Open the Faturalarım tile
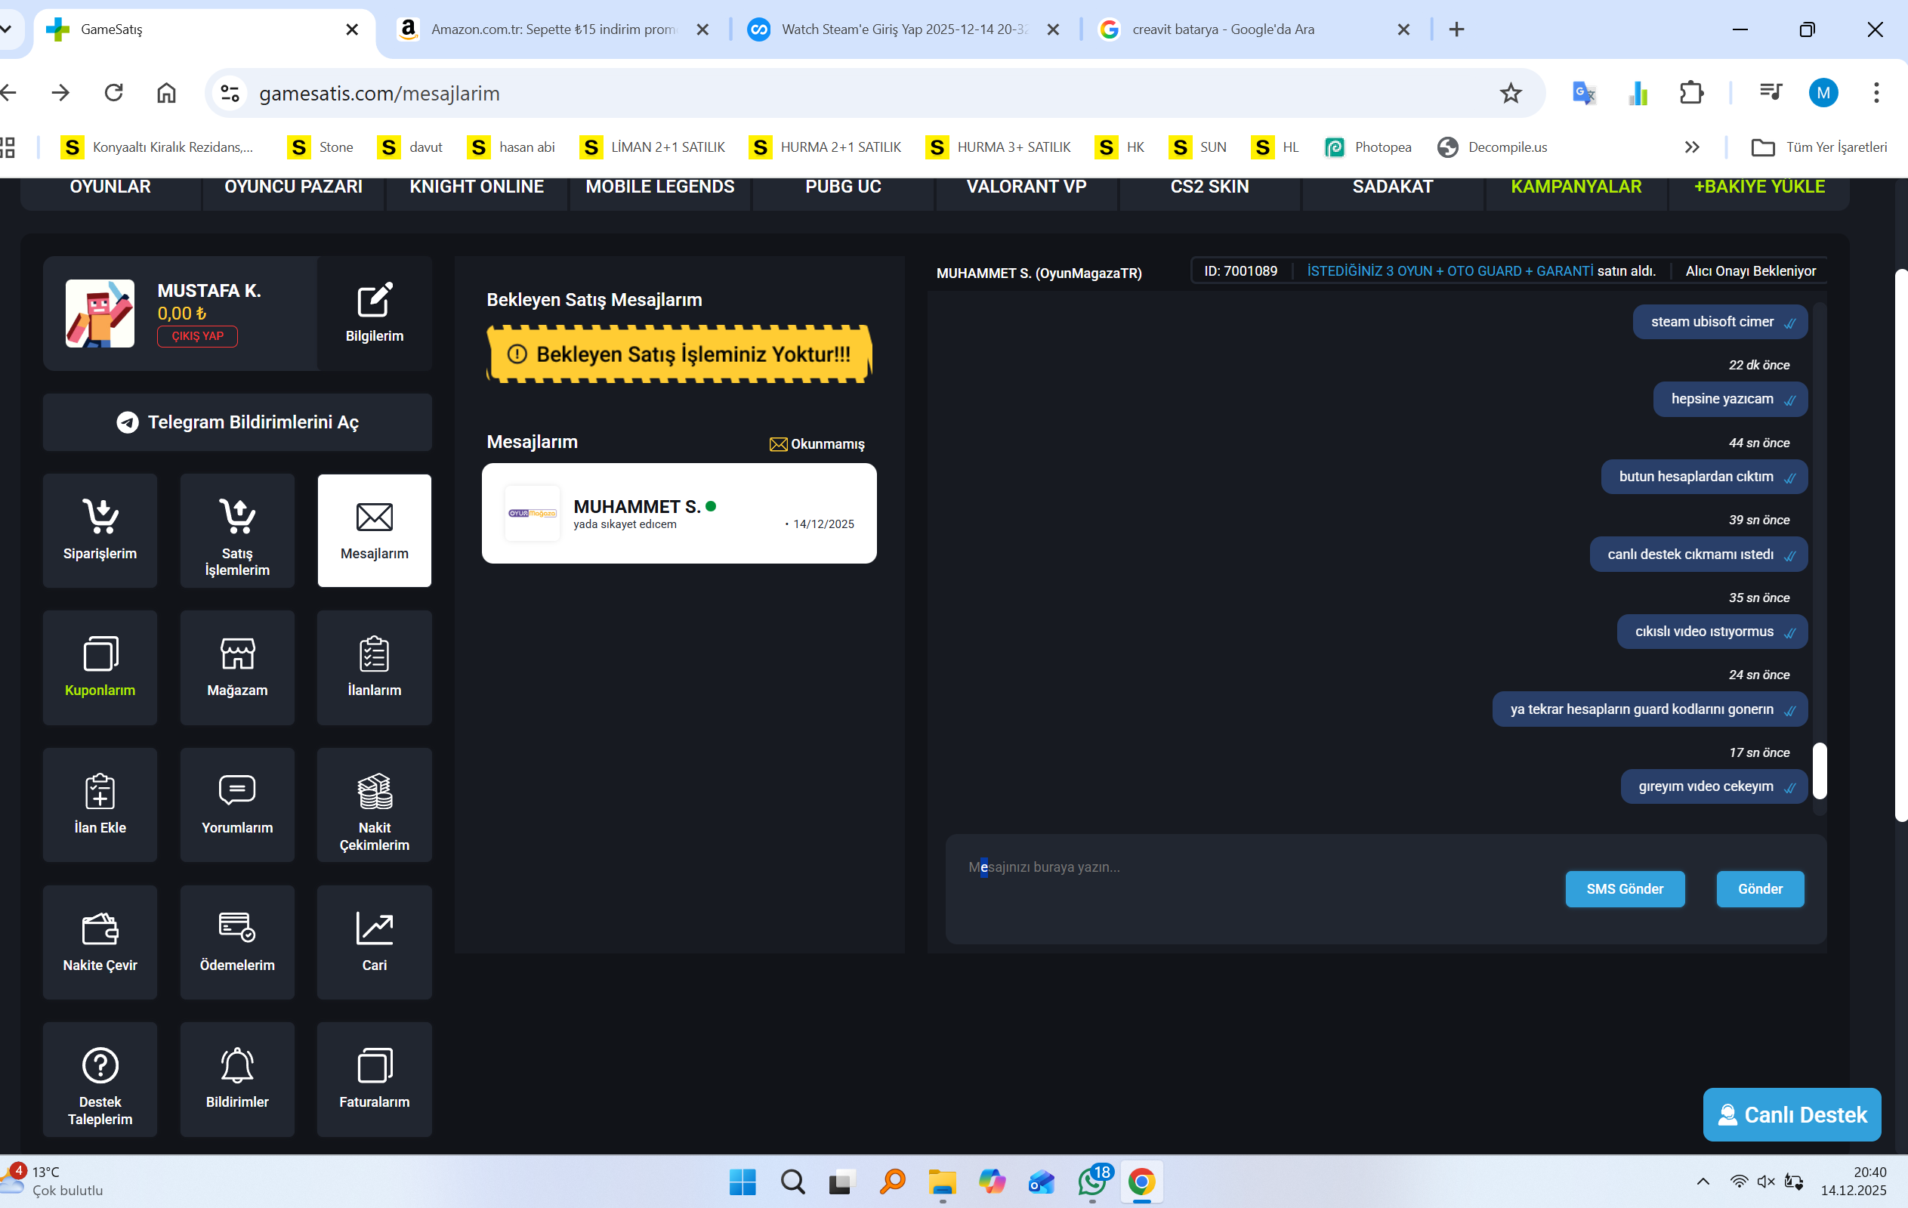This screenshot has width=1908, height=1208. pyautogui.click(x=374, y=1079)
